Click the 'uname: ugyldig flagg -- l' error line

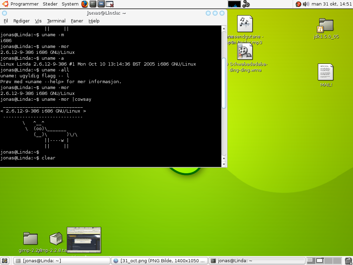[x=35, y=76]
